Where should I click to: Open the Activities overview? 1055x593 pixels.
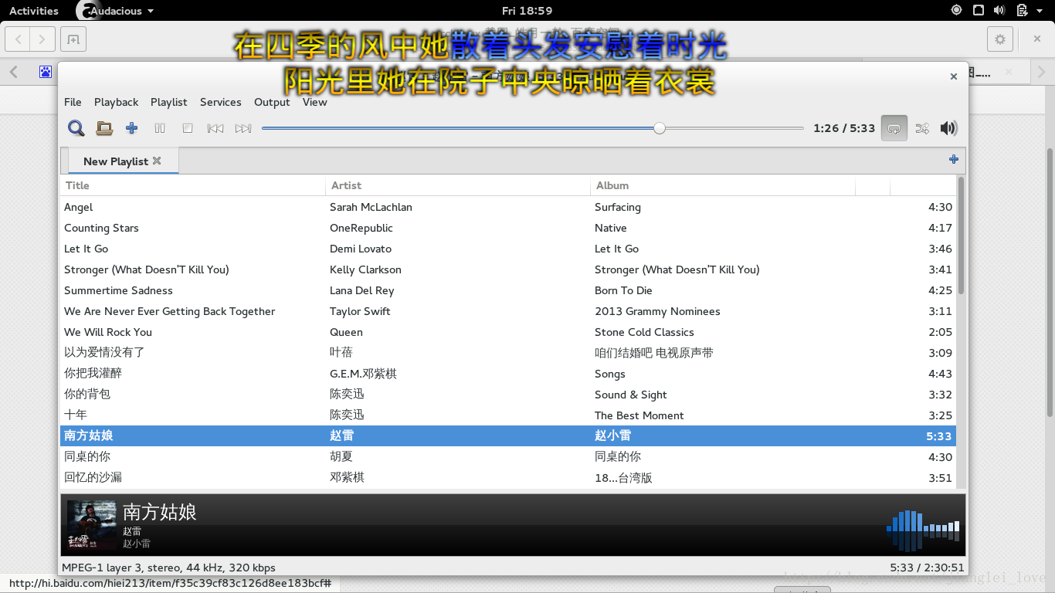pyautogui.click(x=34, y=11)
